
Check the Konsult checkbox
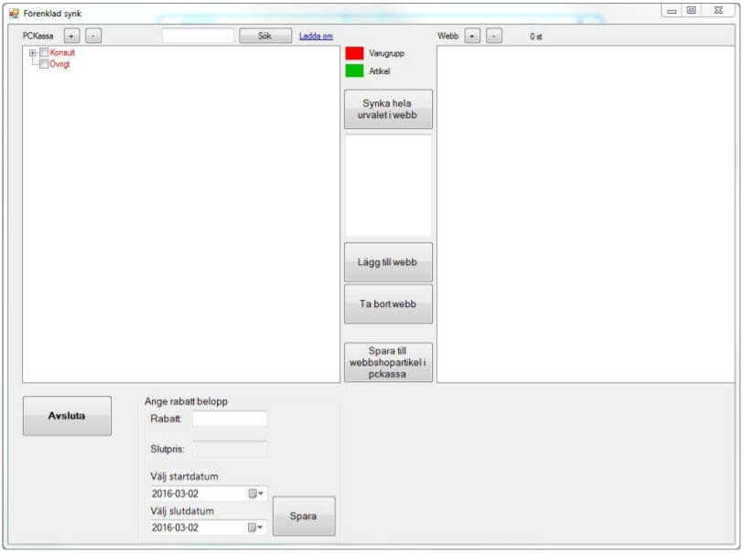click(x=43, y=53)
